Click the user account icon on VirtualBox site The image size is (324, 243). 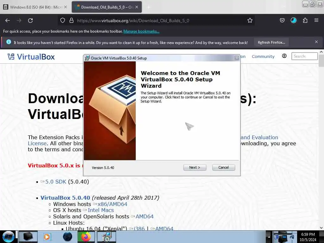pyautogui.click(x=284, y=56)
